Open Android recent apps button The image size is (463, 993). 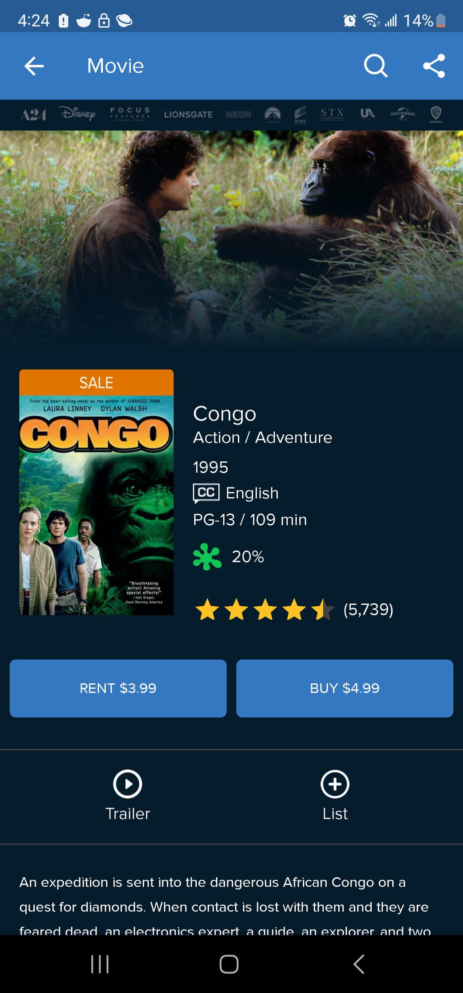100,964
